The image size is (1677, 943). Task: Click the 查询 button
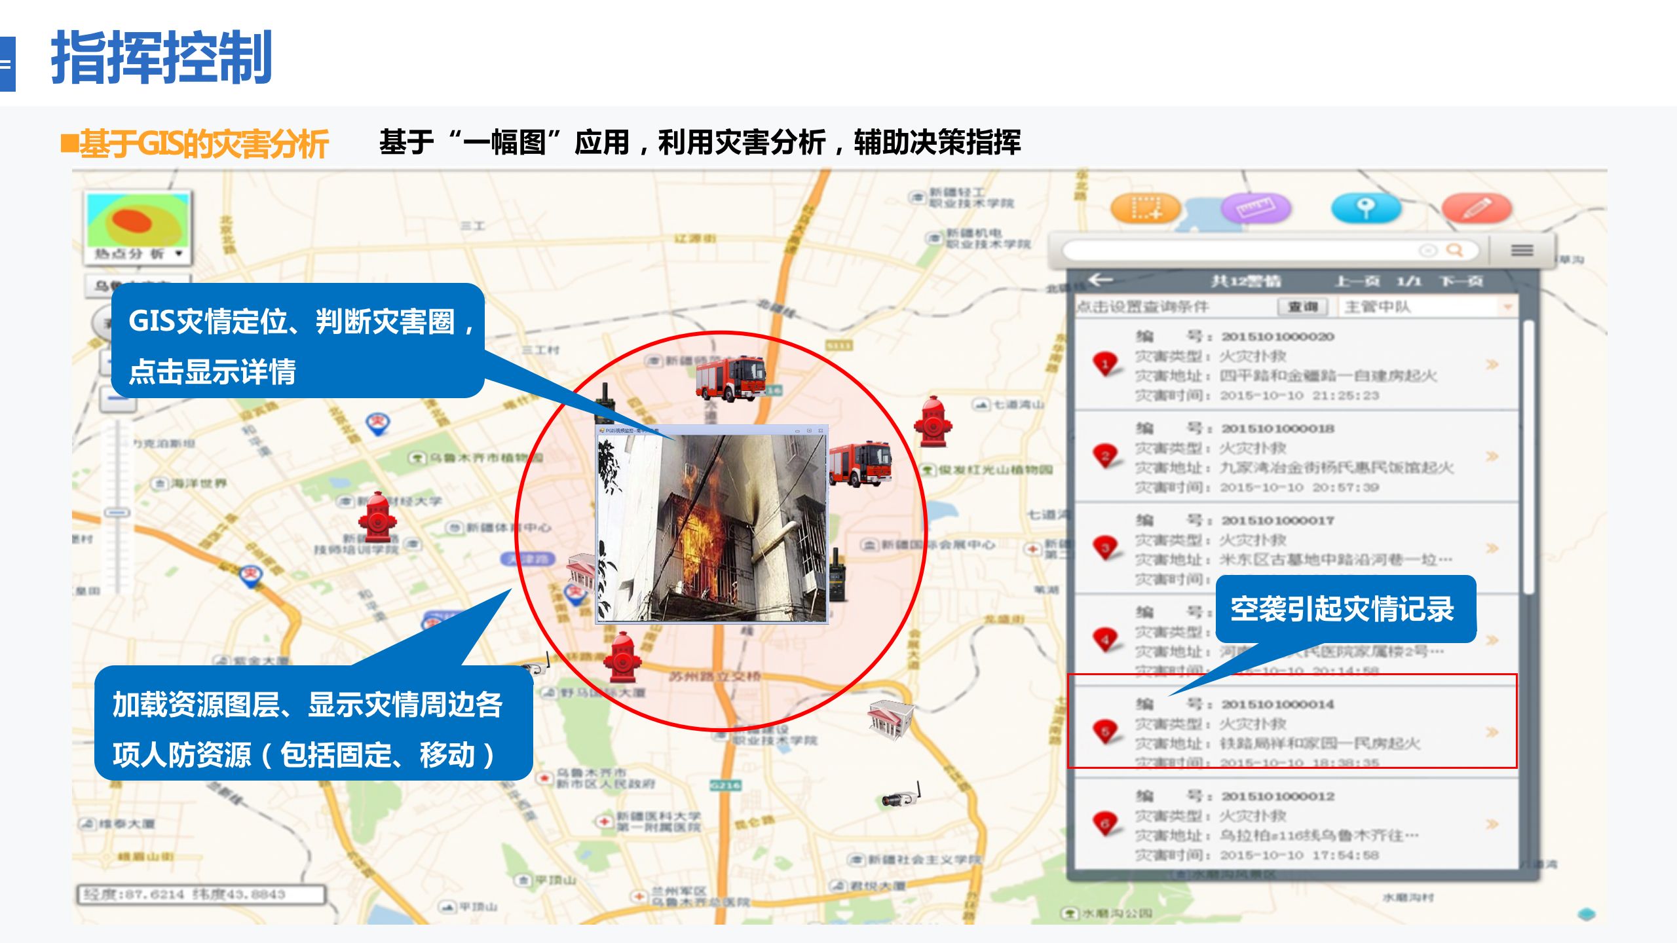(1302, 306)
